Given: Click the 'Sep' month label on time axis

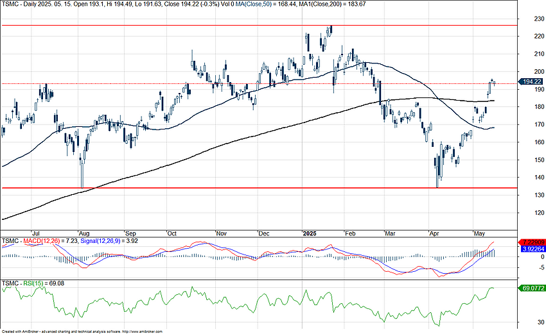Looking at the screenshot, I should [130, 233].
